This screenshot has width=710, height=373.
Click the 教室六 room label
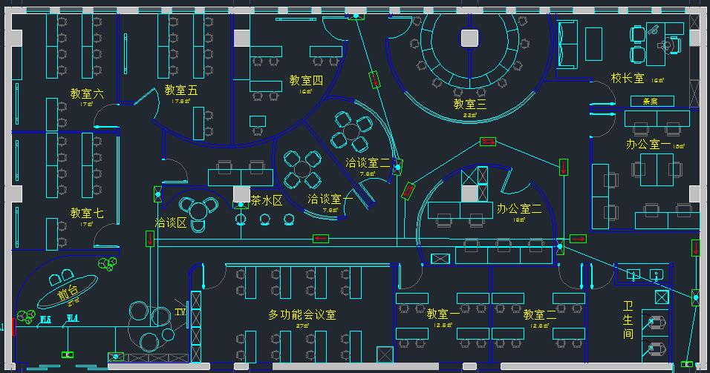click(87, 94)
